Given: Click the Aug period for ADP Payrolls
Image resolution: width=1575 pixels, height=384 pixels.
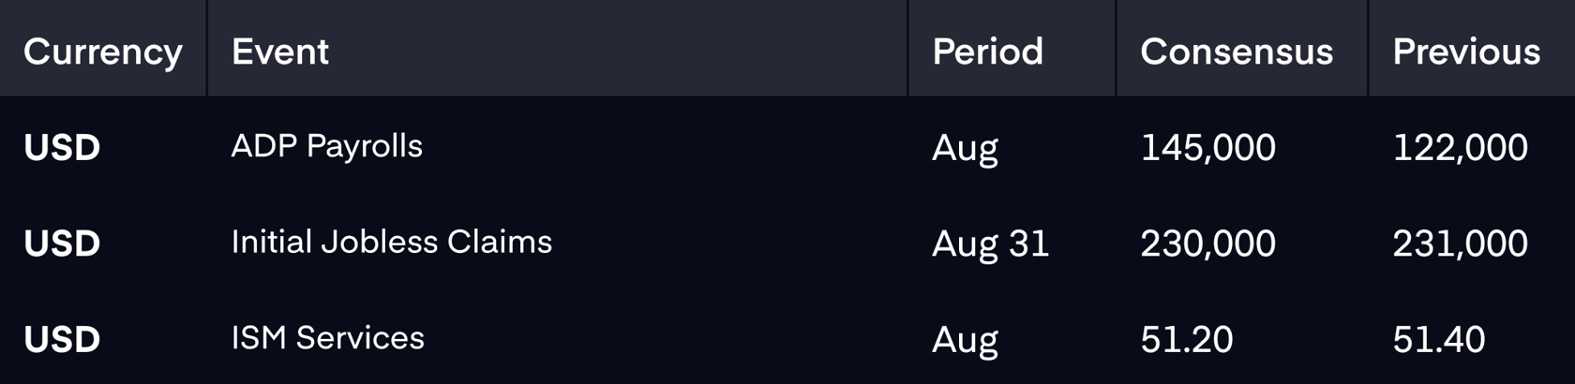Looking at the screenshot, I should coord(965,150).
